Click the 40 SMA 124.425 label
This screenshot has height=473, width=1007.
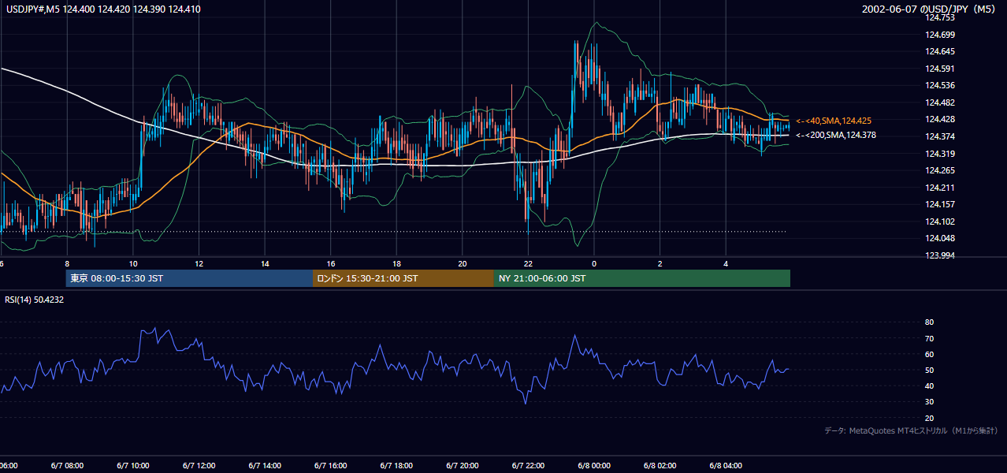(833, 121)
